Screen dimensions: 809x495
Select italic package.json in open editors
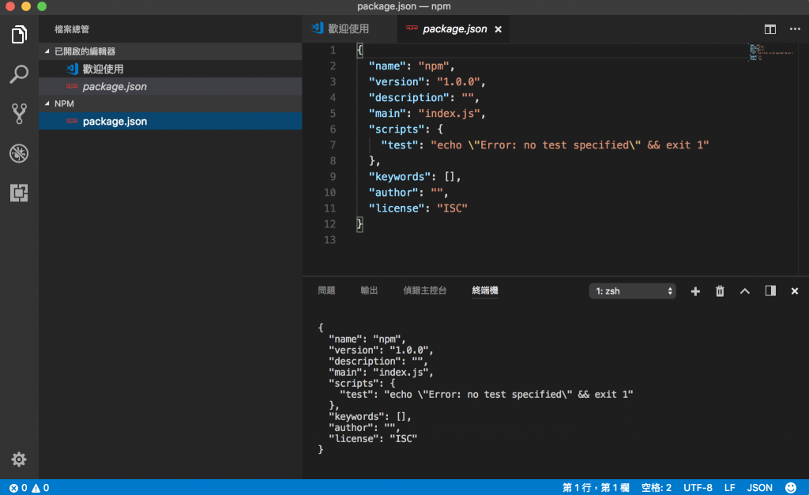(171, 86)
